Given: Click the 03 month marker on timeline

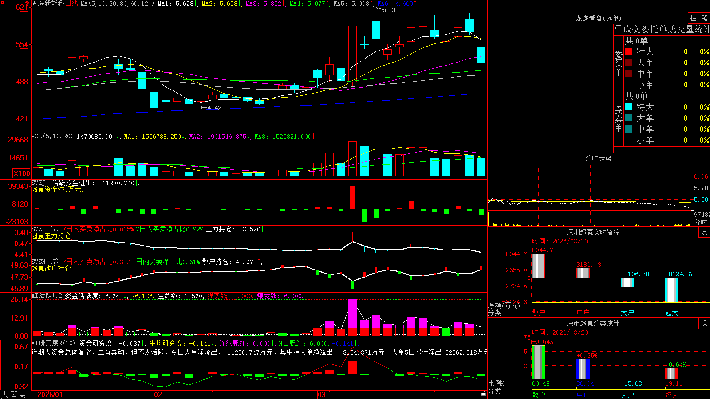Looking at the screenshot, I should (322, 395).
